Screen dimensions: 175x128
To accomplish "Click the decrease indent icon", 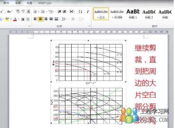I will [x=59, y=11].
